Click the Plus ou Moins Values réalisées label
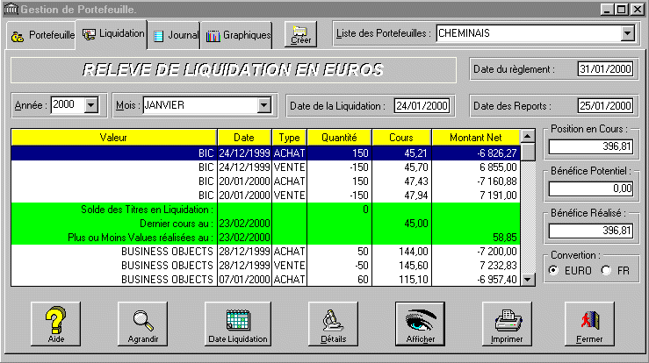Screen dimensions: 649x363 point(141,238)
